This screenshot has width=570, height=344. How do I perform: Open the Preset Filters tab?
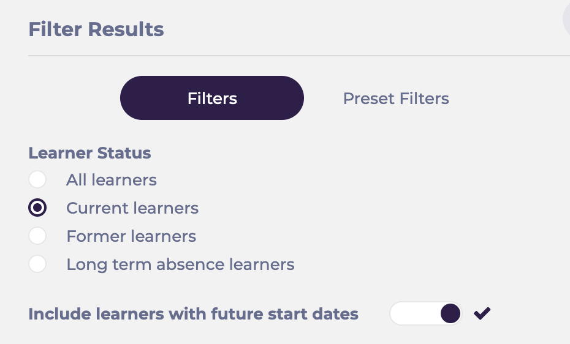click(x=396, y=98)
